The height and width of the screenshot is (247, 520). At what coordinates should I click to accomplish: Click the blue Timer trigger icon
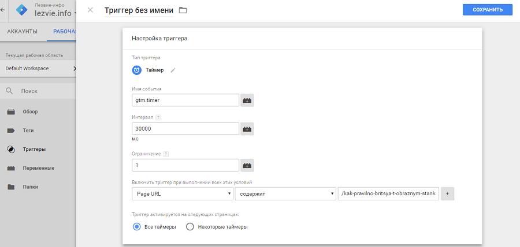click(137, 70)
